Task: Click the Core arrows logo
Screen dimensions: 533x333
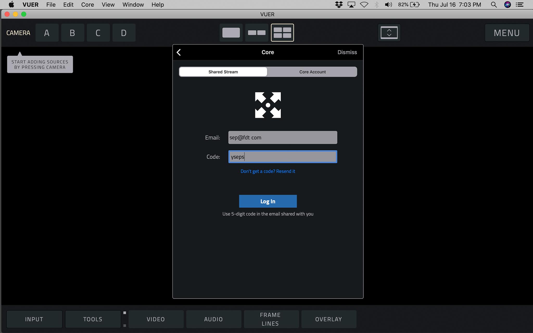Action: point(268,105)
